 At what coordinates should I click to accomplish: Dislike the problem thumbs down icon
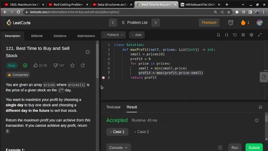pos(56,65)
